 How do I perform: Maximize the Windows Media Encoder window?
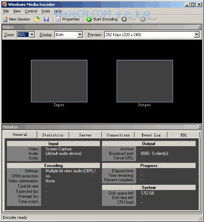193,5
